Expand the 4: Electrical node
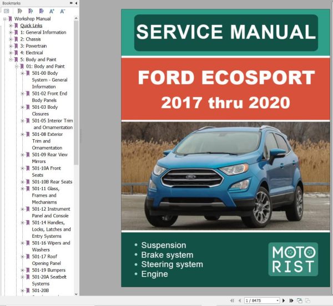The image size is (333, 306). pos(11,53)
